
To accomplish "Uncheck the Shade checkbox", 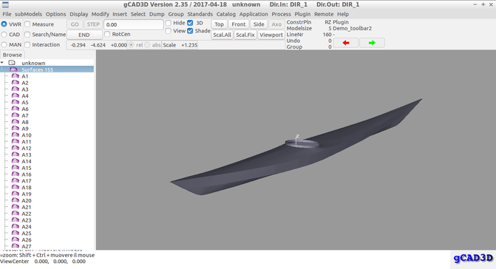I will [x=190, y=30].
